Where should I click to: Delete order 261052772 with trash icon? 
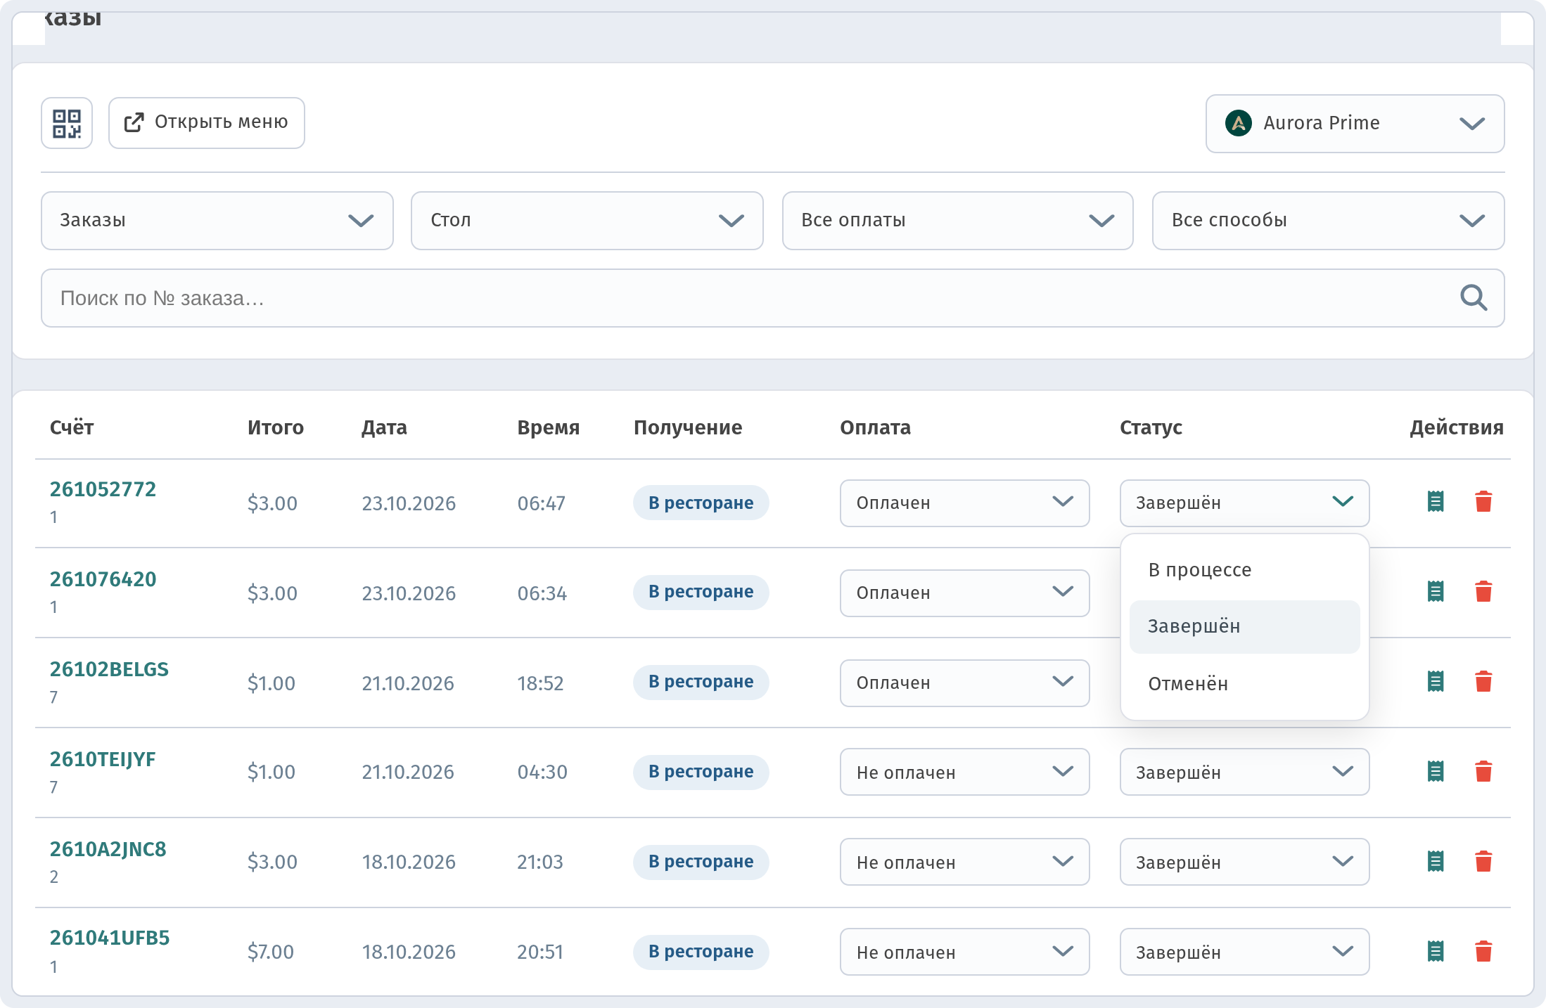pos(1483,502)
